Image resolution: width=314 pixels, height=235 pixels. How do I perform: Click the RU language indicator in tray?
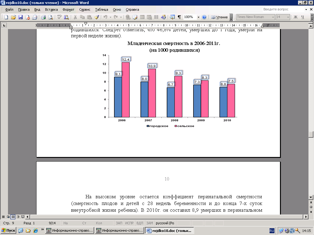pos(272,231)
